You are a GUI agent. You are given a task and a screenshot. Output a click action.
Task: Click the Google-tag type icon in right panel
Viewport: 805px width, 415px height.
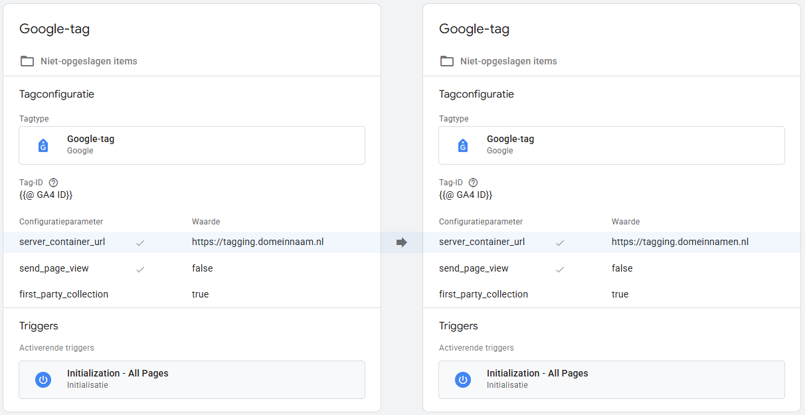(x=463, y=145)
